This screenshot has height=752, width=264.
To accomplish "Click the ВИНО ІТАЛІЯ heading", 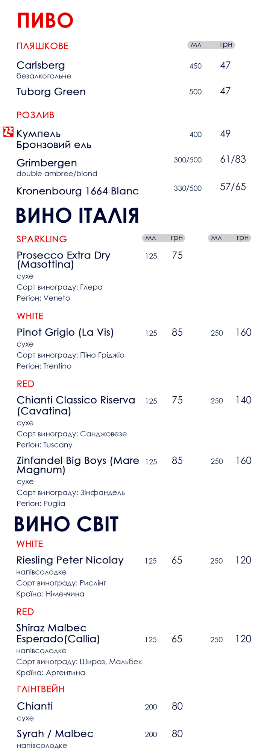I will point(77,216).
